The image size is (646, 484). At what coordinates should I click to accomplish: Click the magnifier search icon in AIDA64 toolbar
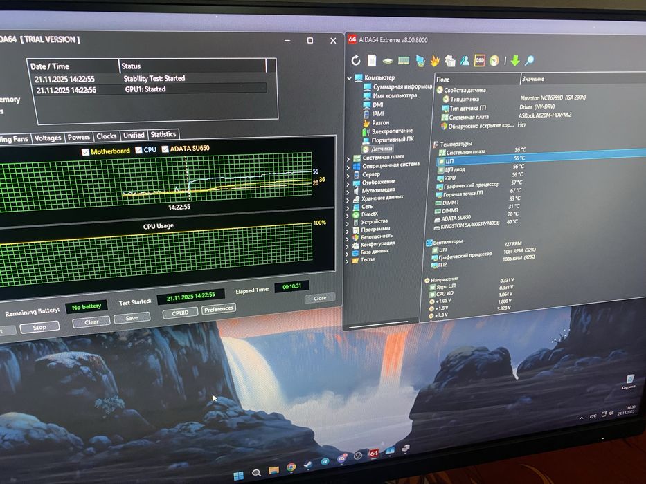tap(530, 61)
